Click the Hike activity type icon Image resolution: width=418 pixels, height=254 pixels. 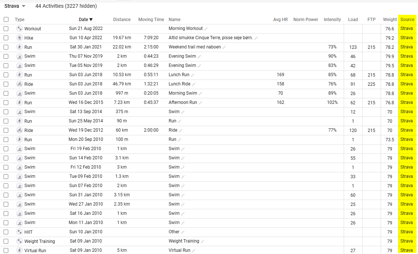click(x=20, y=38)
